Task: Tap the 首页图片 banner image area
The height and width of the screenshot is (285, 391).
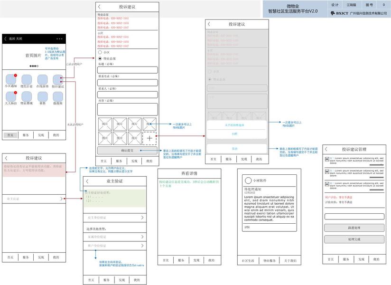Action: pyautogui.click(x=34, y=57)
